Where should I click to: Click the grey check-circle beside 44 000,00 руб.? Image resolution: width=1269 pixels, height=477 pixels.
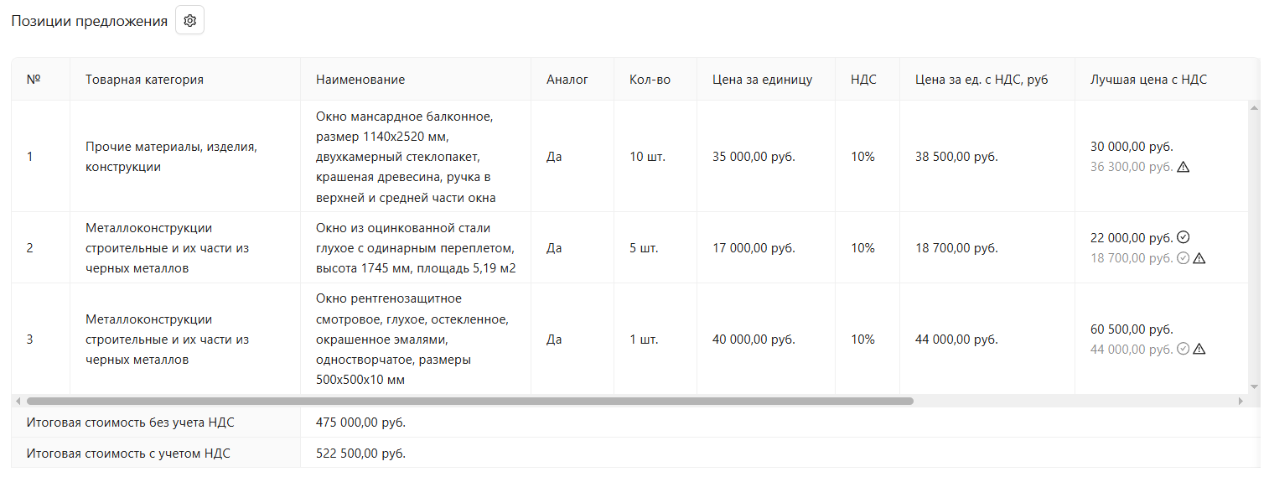point(1184,349)
